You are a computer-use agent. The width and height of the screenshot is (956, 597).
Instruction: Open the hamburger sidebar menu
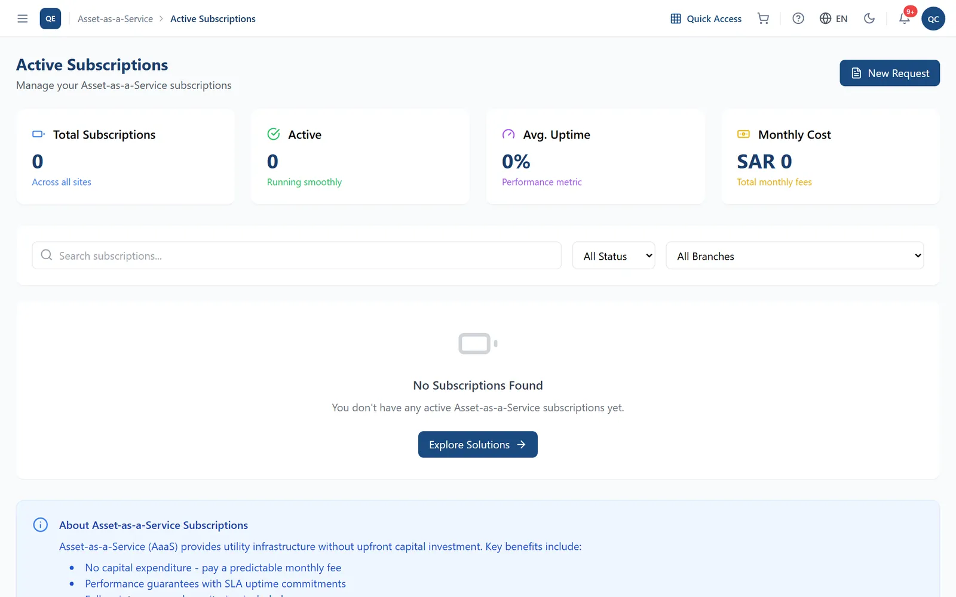[x=23, y=19]
